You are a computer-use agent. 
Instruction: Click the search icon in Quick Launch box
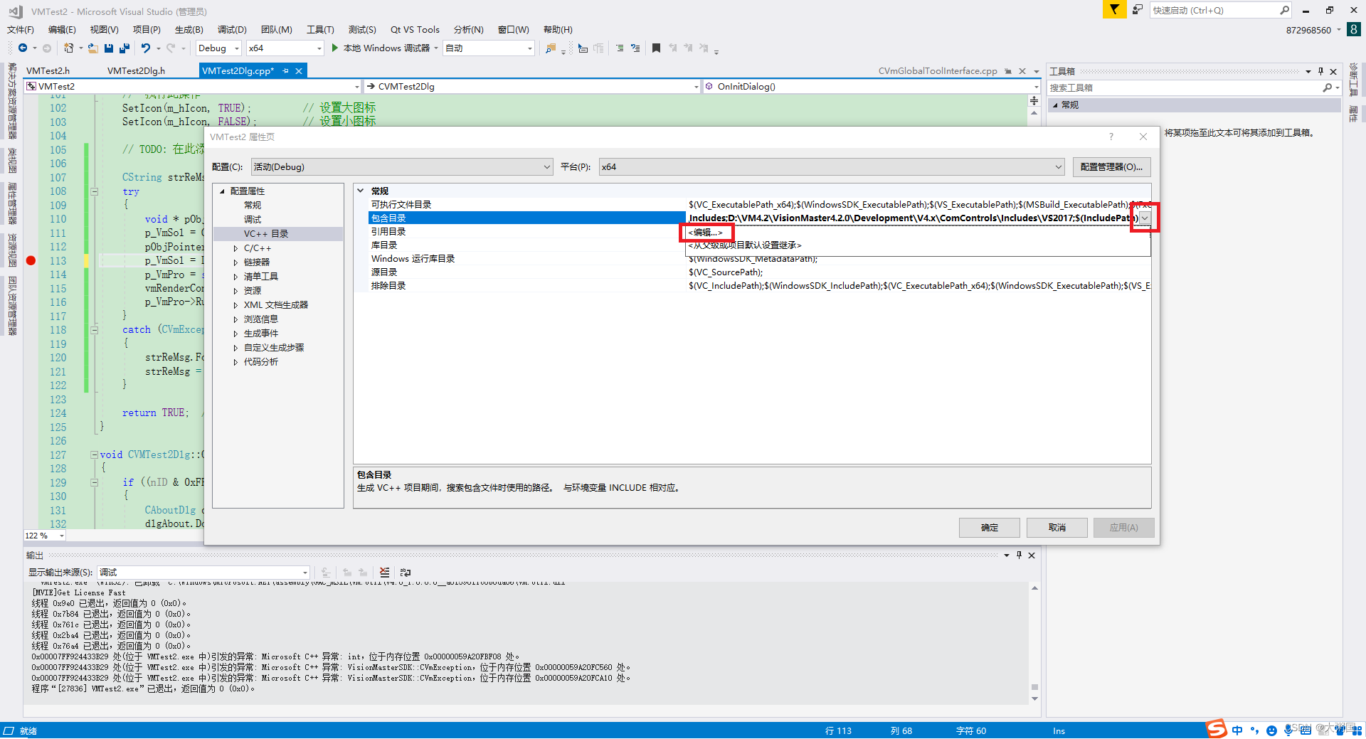(1284, 10)
